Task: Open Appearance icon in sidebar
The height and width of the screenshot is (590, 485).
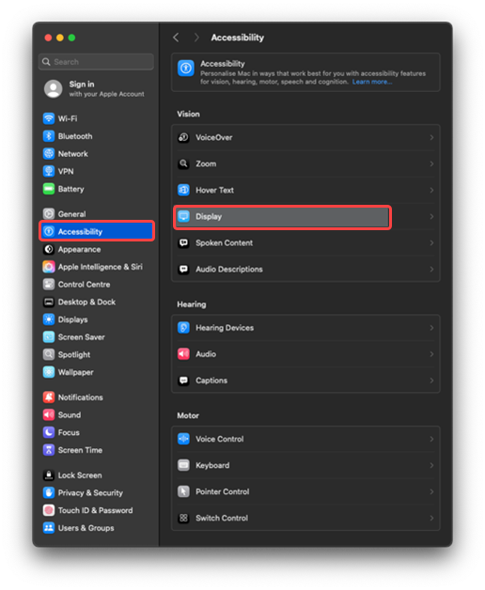Action: point(49,249)
